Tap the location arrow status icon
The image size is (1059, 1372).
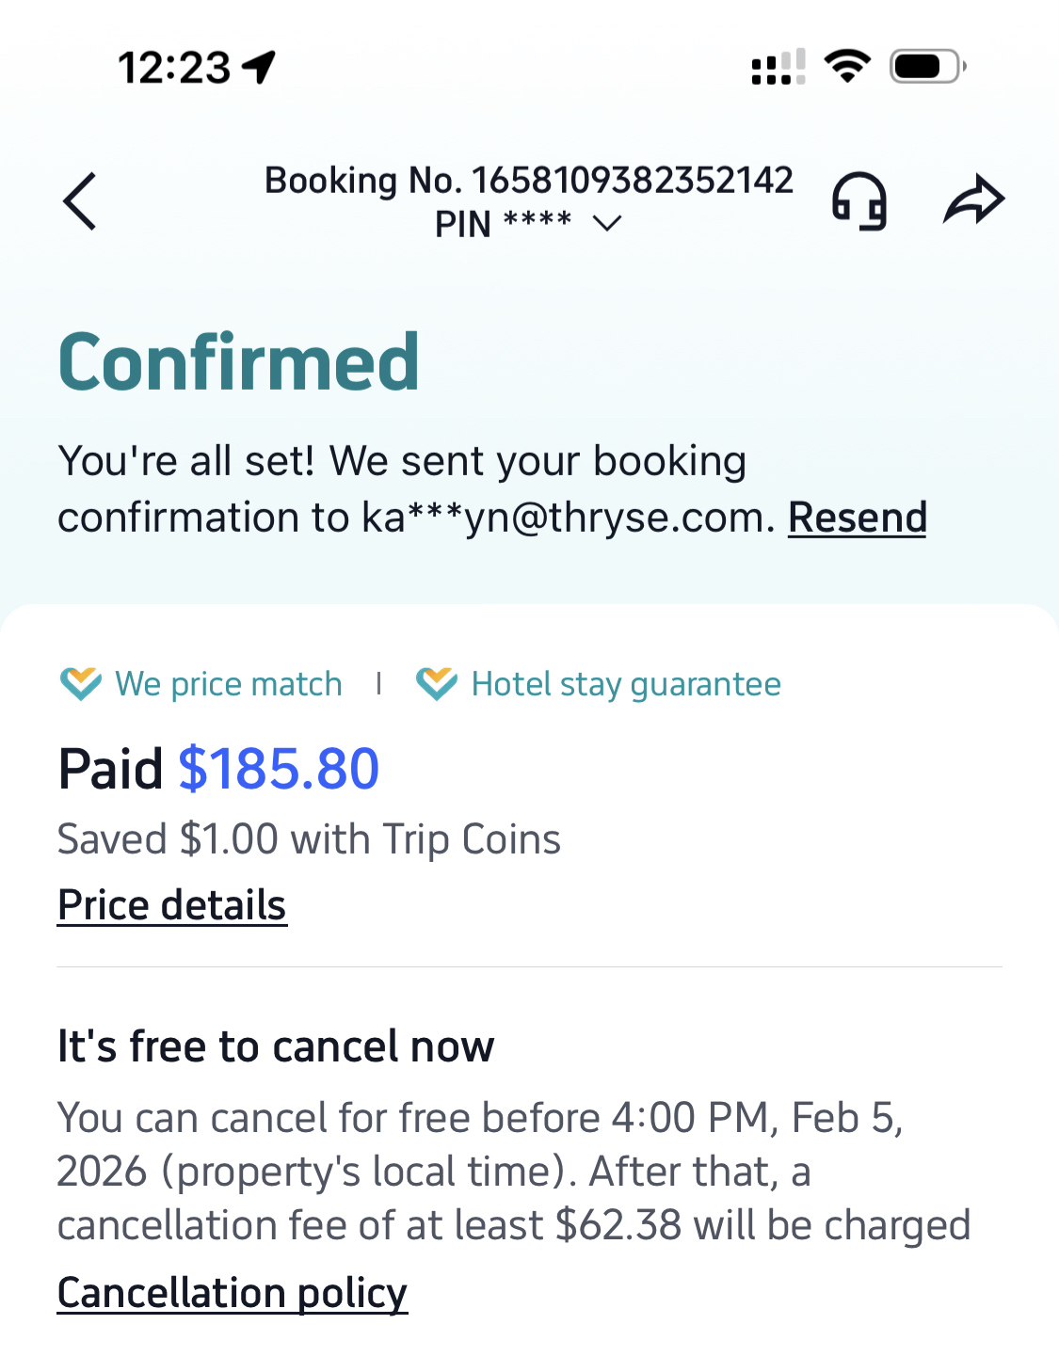259,67
